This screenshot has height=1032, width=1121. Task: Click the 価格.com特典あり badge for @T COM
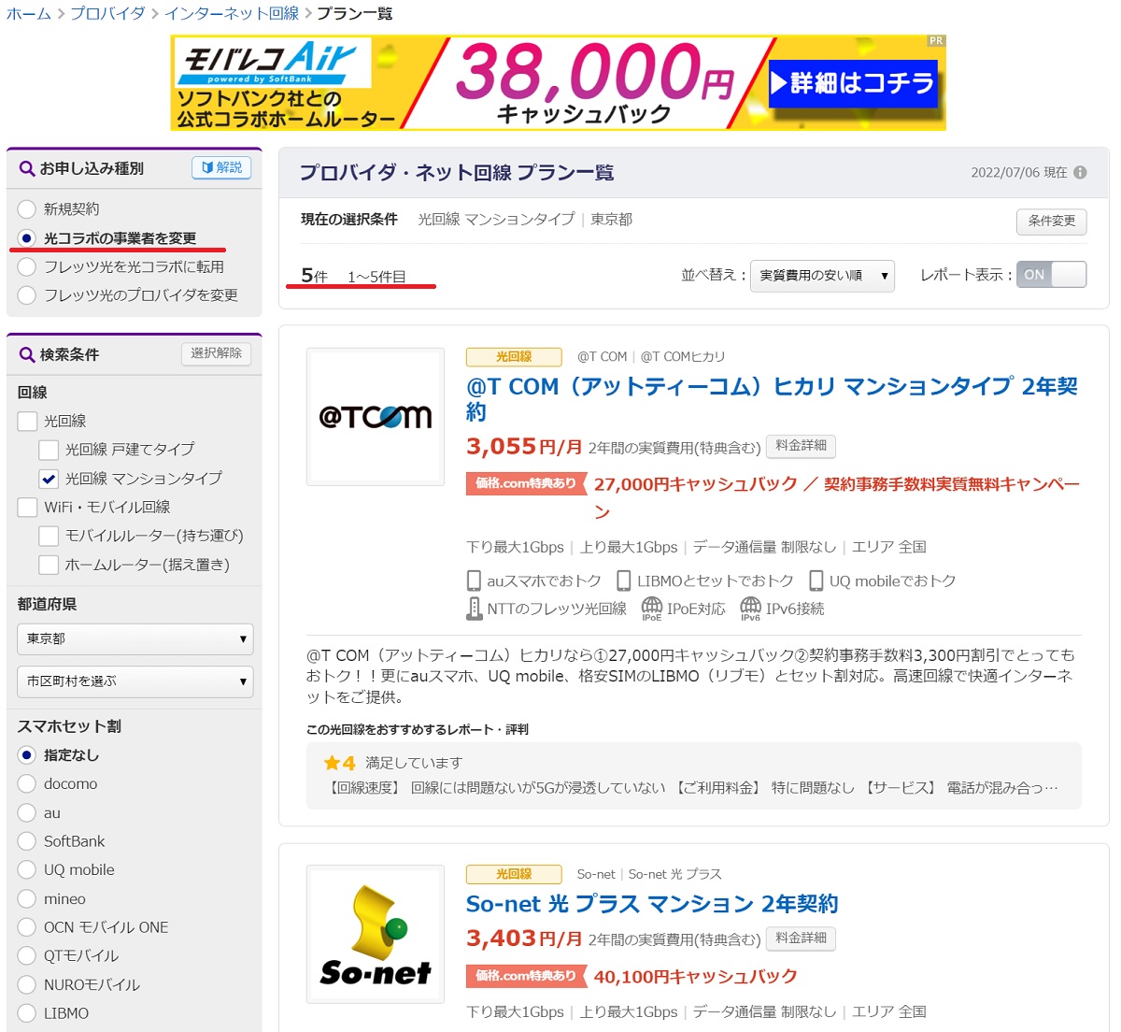pos(526,483)
